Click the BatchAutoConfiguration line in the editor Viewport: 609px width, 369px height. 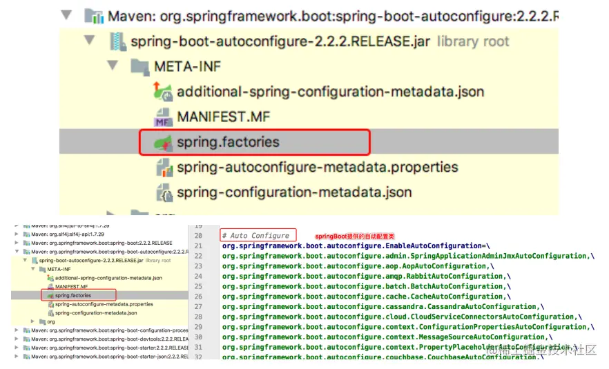[366, 286]
